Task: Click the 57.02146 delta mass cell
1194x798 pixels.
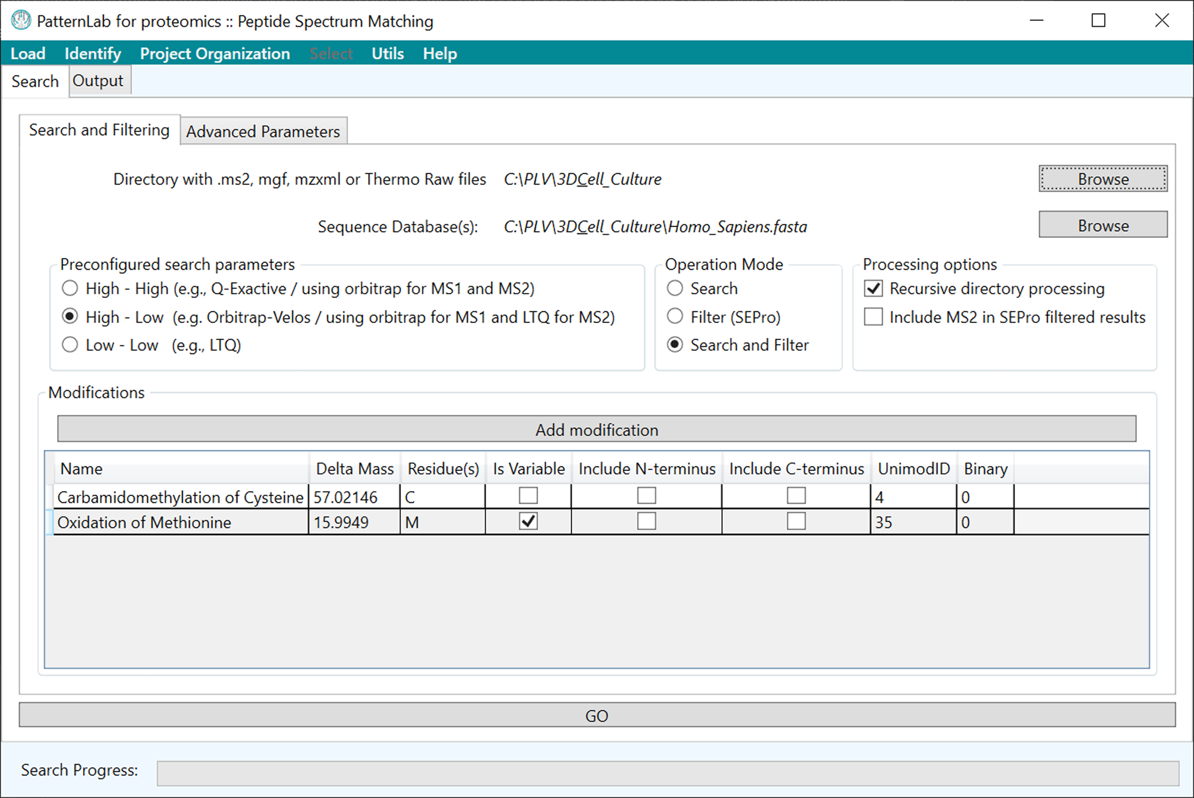Action: click(354, 497)
